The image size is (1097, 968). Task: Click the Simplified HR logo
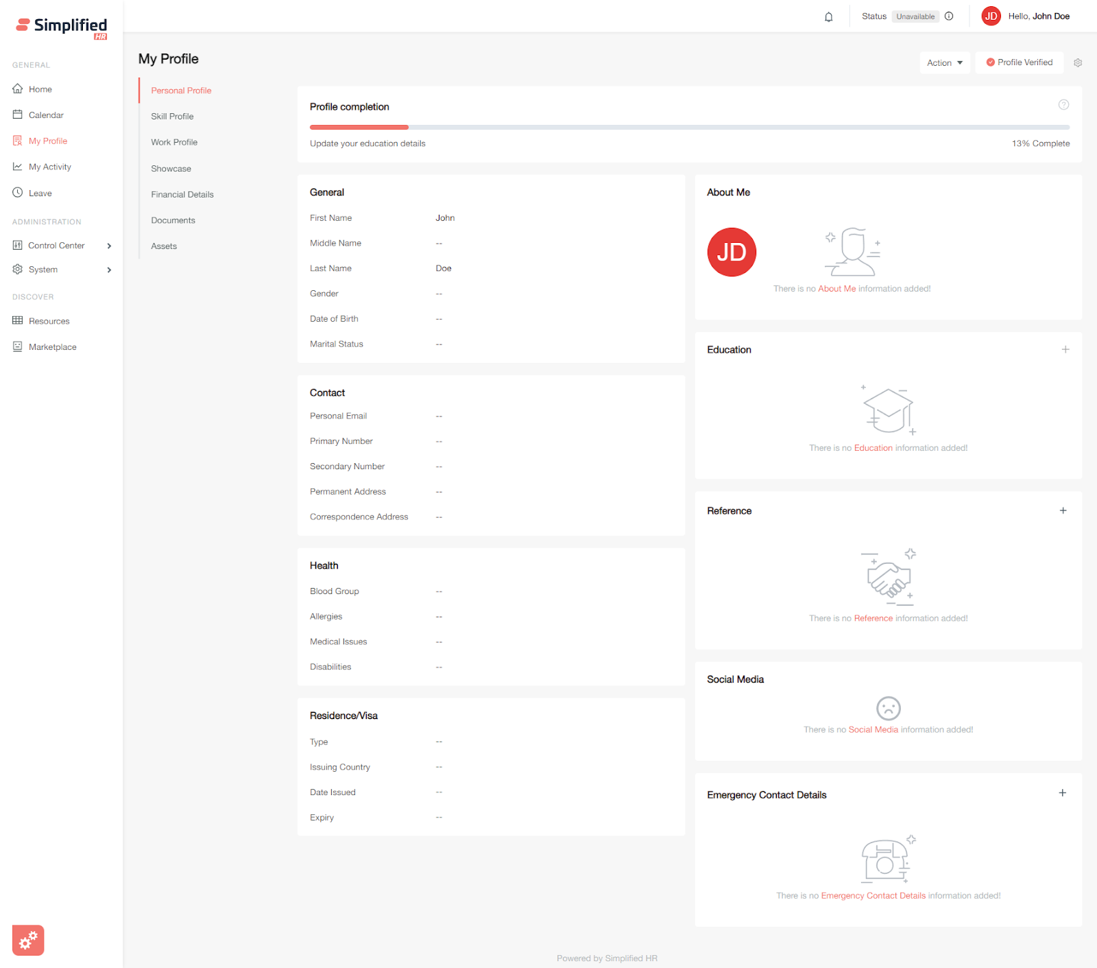click(x=62, y=27)
